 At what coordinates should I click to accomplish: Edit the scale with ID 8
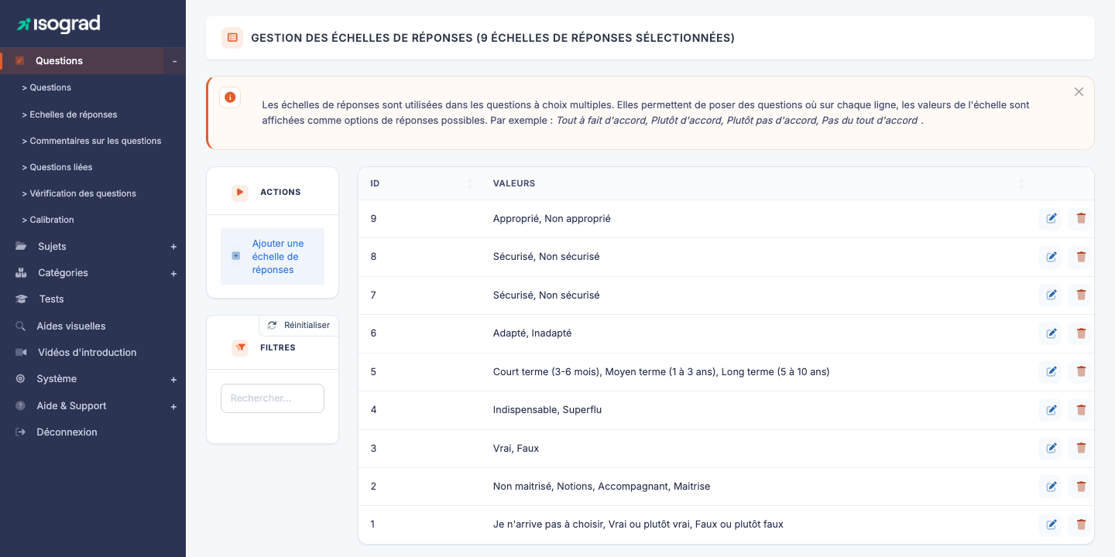click(x=1051, y=257)
